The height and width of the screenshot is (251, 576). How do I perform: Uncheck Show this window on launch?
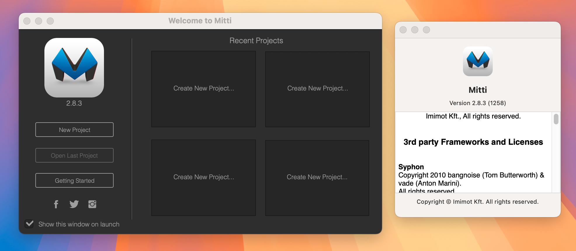pyautogui.click(x=29, y=224)
